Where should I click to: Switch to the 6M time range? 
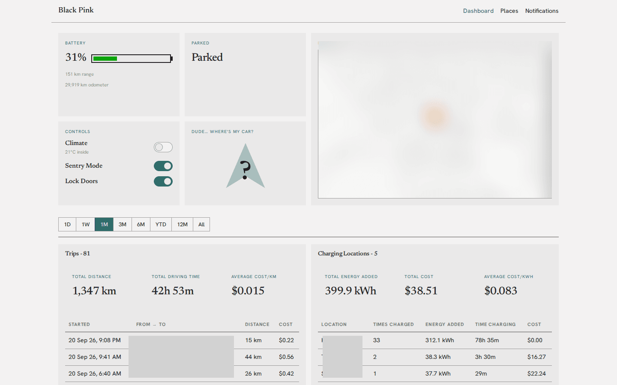[141, 225]
